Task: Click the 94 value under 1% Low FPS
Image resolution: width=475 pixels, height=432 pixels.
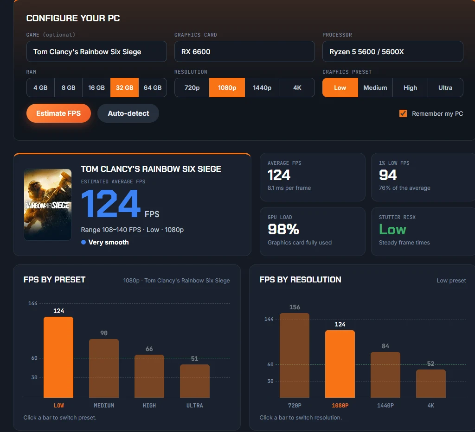Action: point(388,175)
